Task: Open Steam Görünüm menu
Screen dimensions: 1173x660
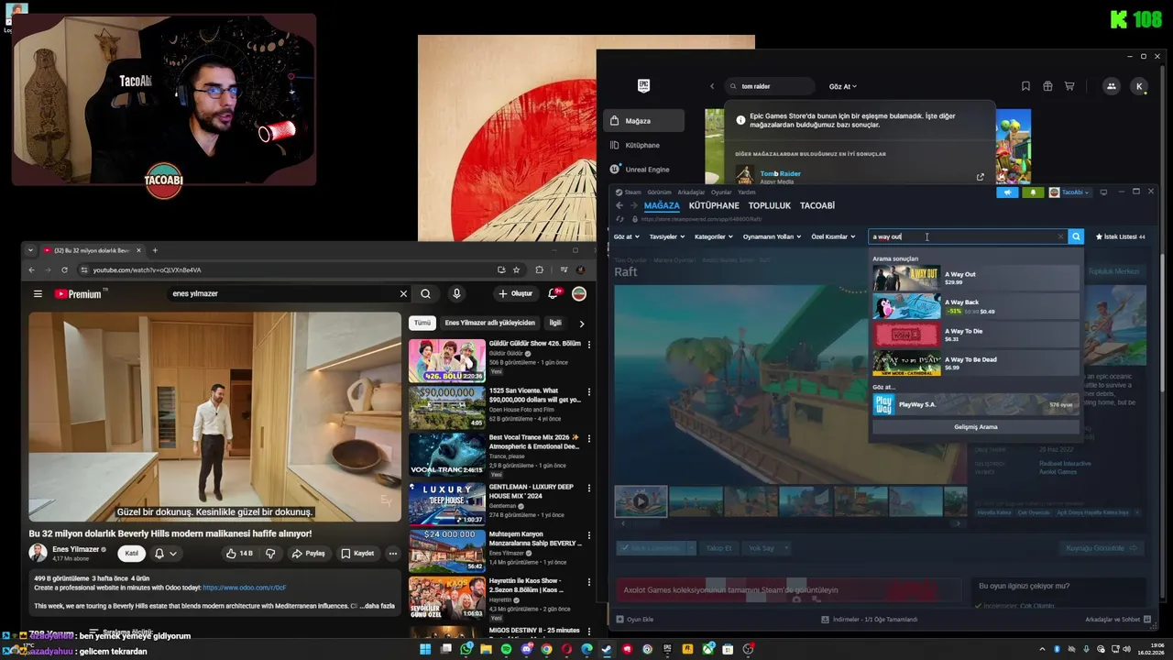Action: pyautogui.click(x=660, y=192)
